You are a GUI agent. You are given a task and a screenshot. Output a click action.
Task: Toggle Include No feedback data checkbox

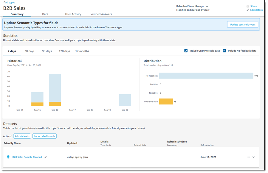pos(224,51)
